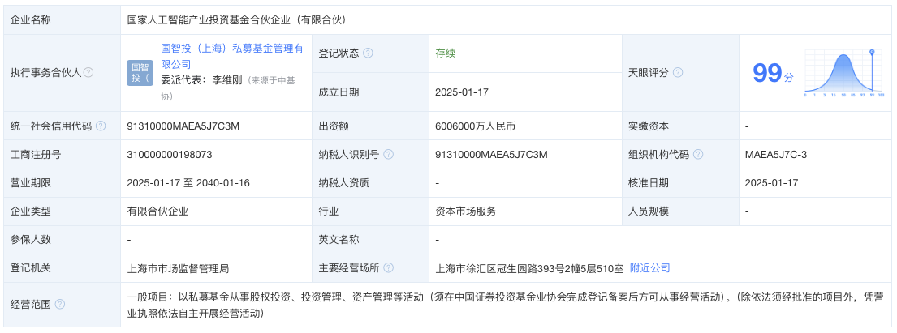
Task: Click organization code MAEA5J7C-3
Action: coord(776,154)
